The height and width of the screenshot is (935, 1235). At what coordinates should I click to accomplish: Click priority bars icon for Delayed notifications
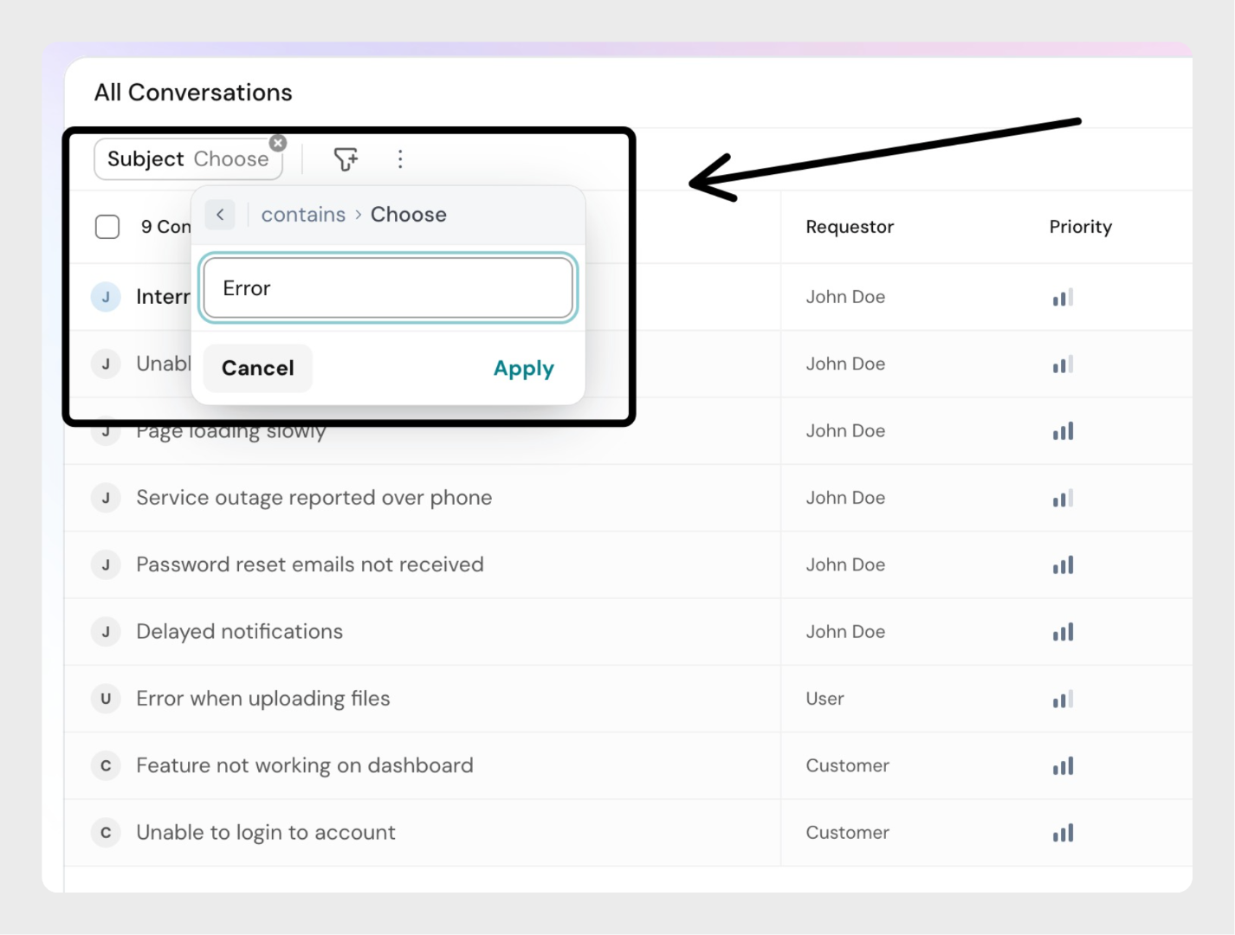pyautogui.click(x=1063, y=632)
